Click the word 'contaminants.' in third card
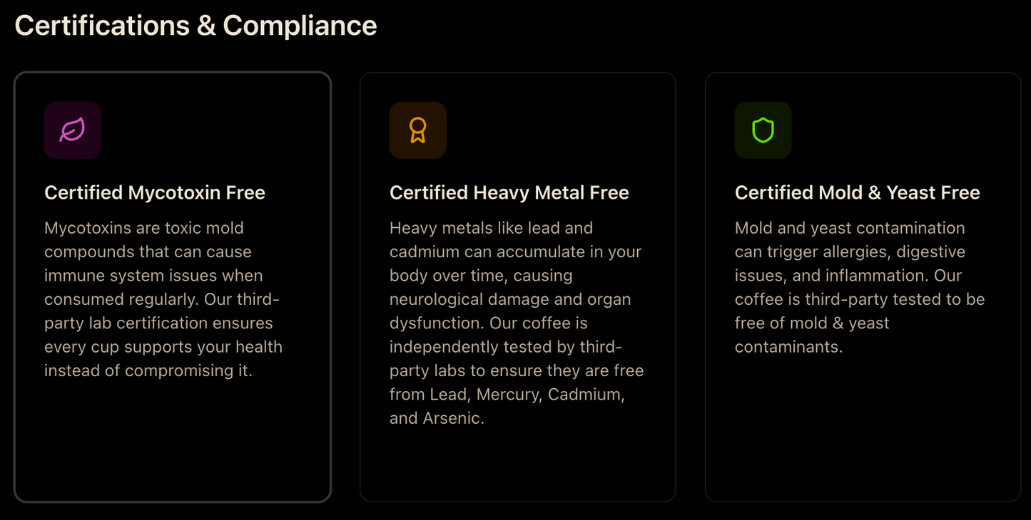This screenshot has width=1031, height=520. pyautogui.click(x=788, y=347)
